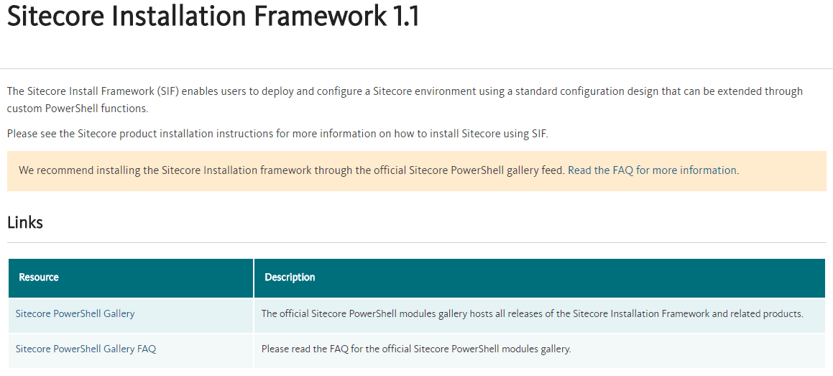This screenshot has width=833, height=376.
Task: Open the Sitecore PowerShell Gallery link
Action: 75,313
